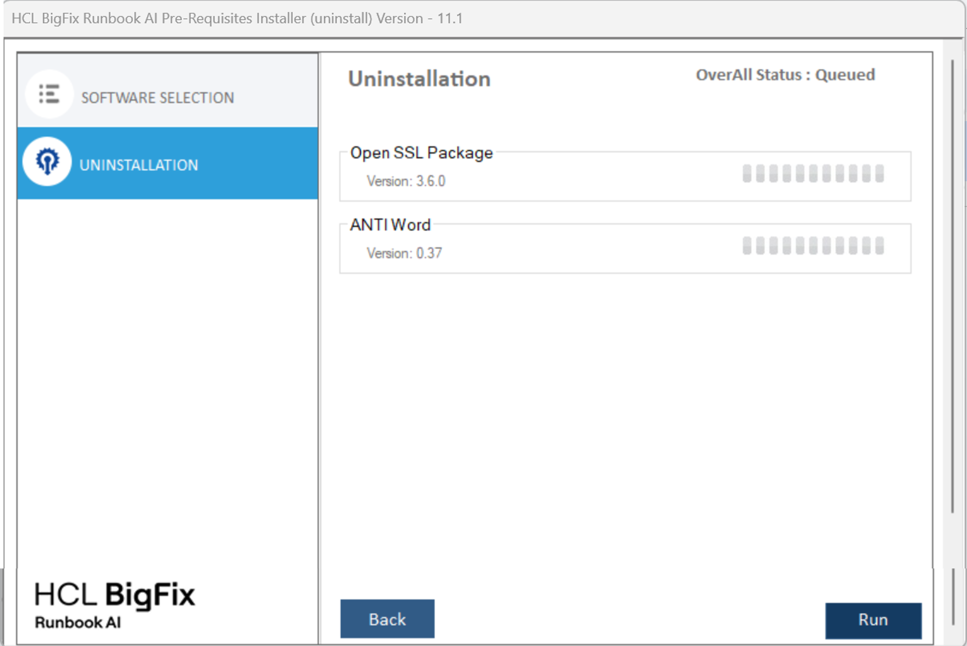The image size is (967, 646).
Task: Click the Open SSL Package title
Action: click(421, 153)
